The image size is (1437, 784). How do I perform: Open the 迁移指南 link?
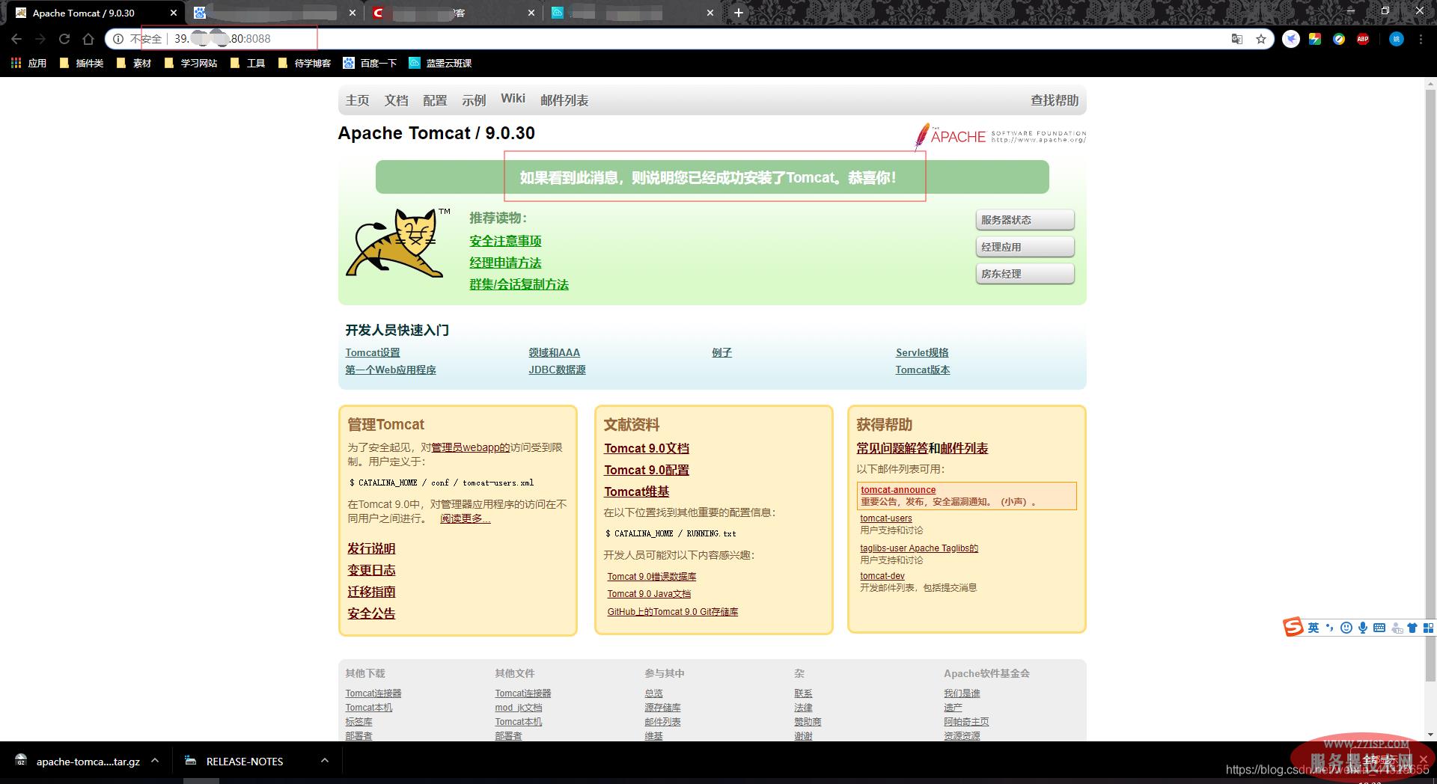(371, 592)
